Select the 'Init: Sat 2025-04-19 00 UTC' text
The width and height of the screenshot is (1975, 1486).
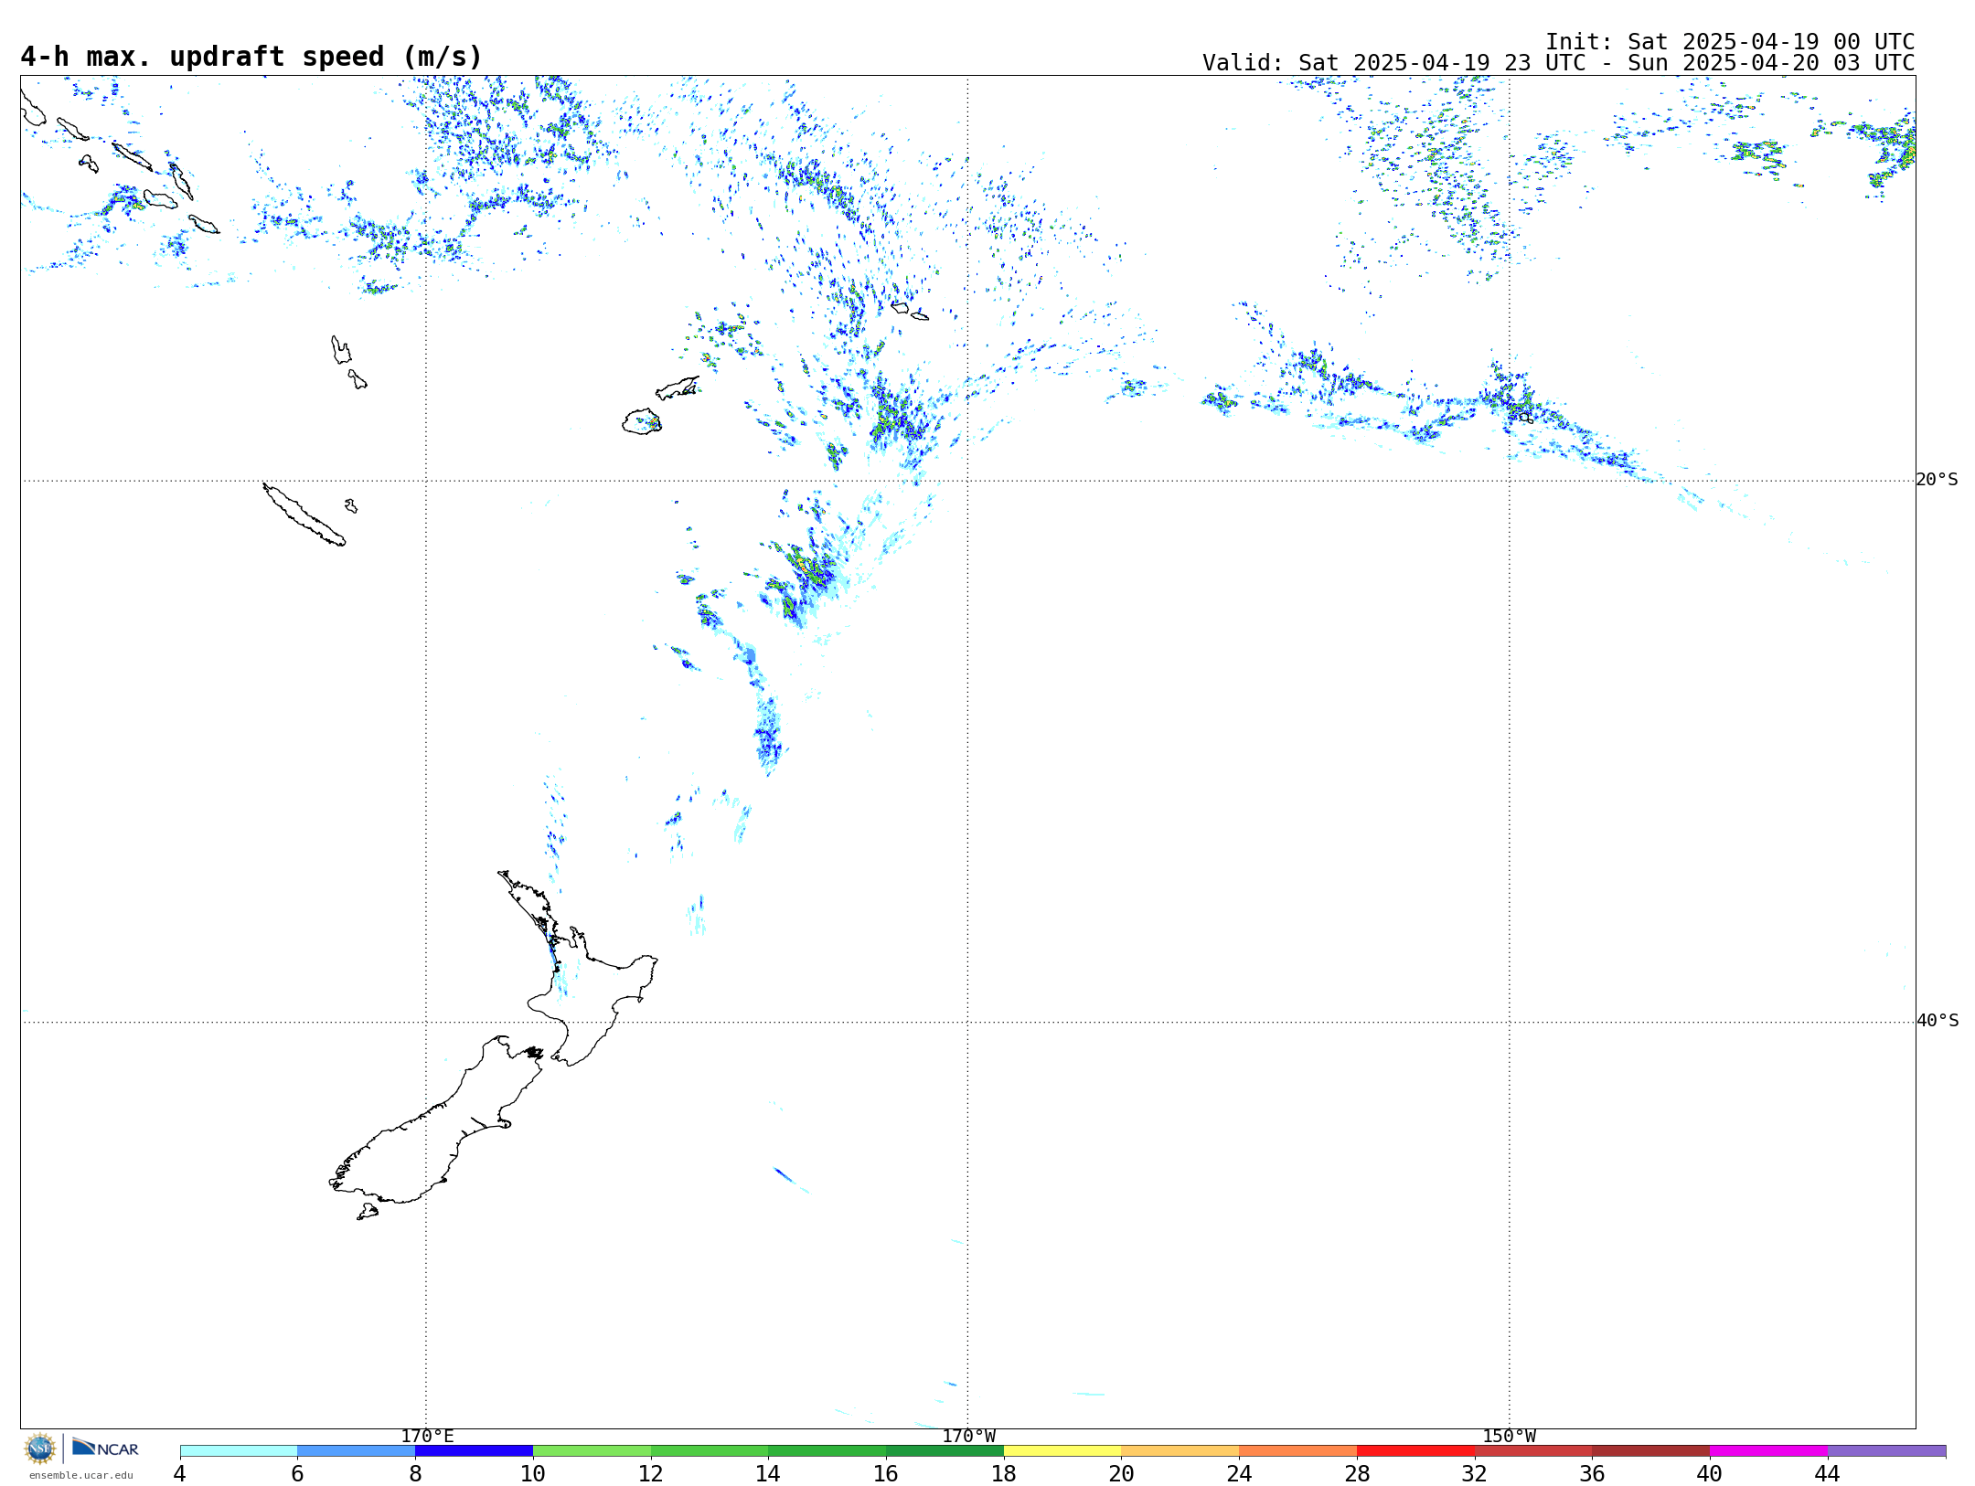tap(1730, 42)
